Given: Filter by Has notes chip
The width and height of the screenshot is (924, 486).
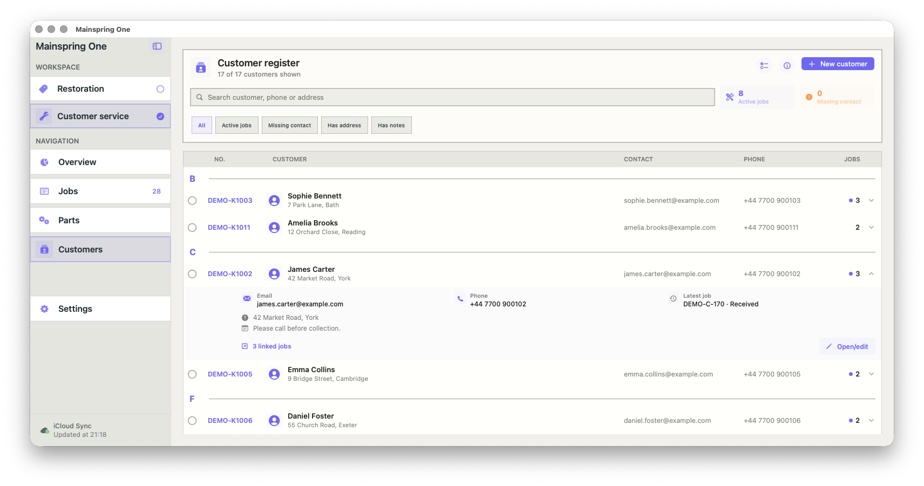Looking at the screenshot, I should pyautogui.click(x=391, y=125).
